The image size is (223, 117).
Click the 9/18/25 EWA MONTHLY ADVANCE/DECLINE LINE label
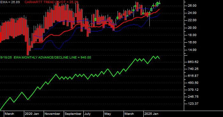coord(46,58)
